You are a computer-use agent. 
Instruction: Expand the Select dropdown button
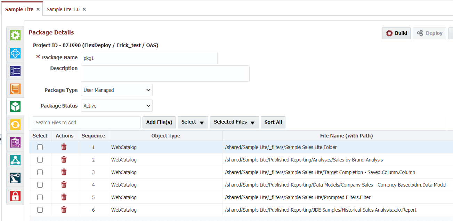(x=193, y=122)
